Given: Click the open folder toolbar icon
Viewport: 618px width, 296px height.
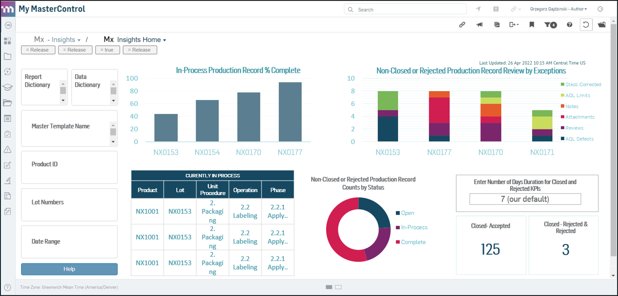Looking at the screenshot, I should (602, 25).
